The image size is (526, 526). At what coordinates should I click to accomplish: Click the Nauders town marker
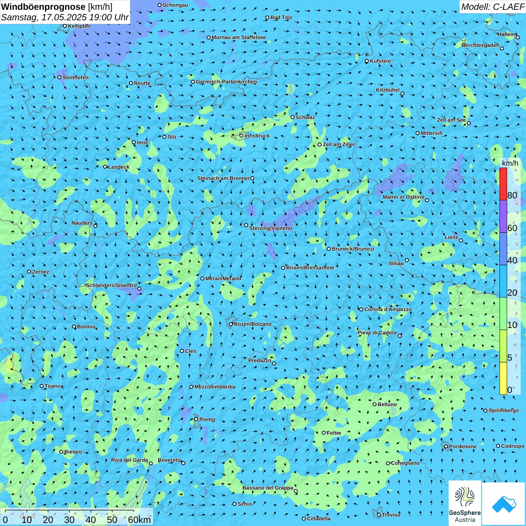pos(95,226)
